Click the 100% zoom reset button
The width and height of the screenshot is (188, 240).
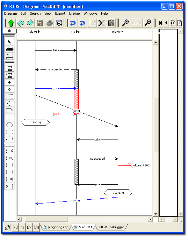pos(136,23)
